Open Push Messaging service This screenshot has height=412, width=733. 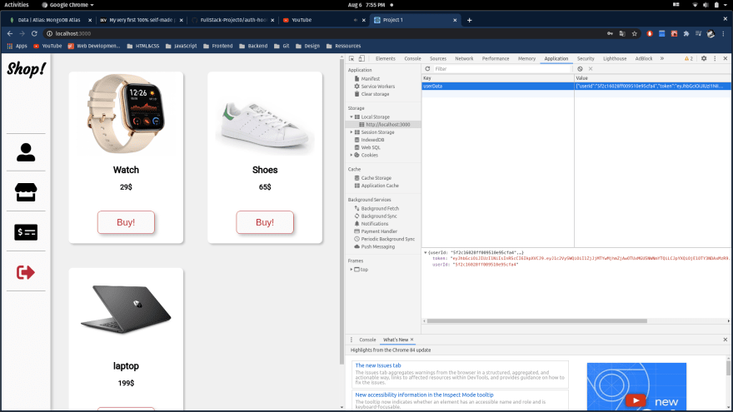[377, 246]
